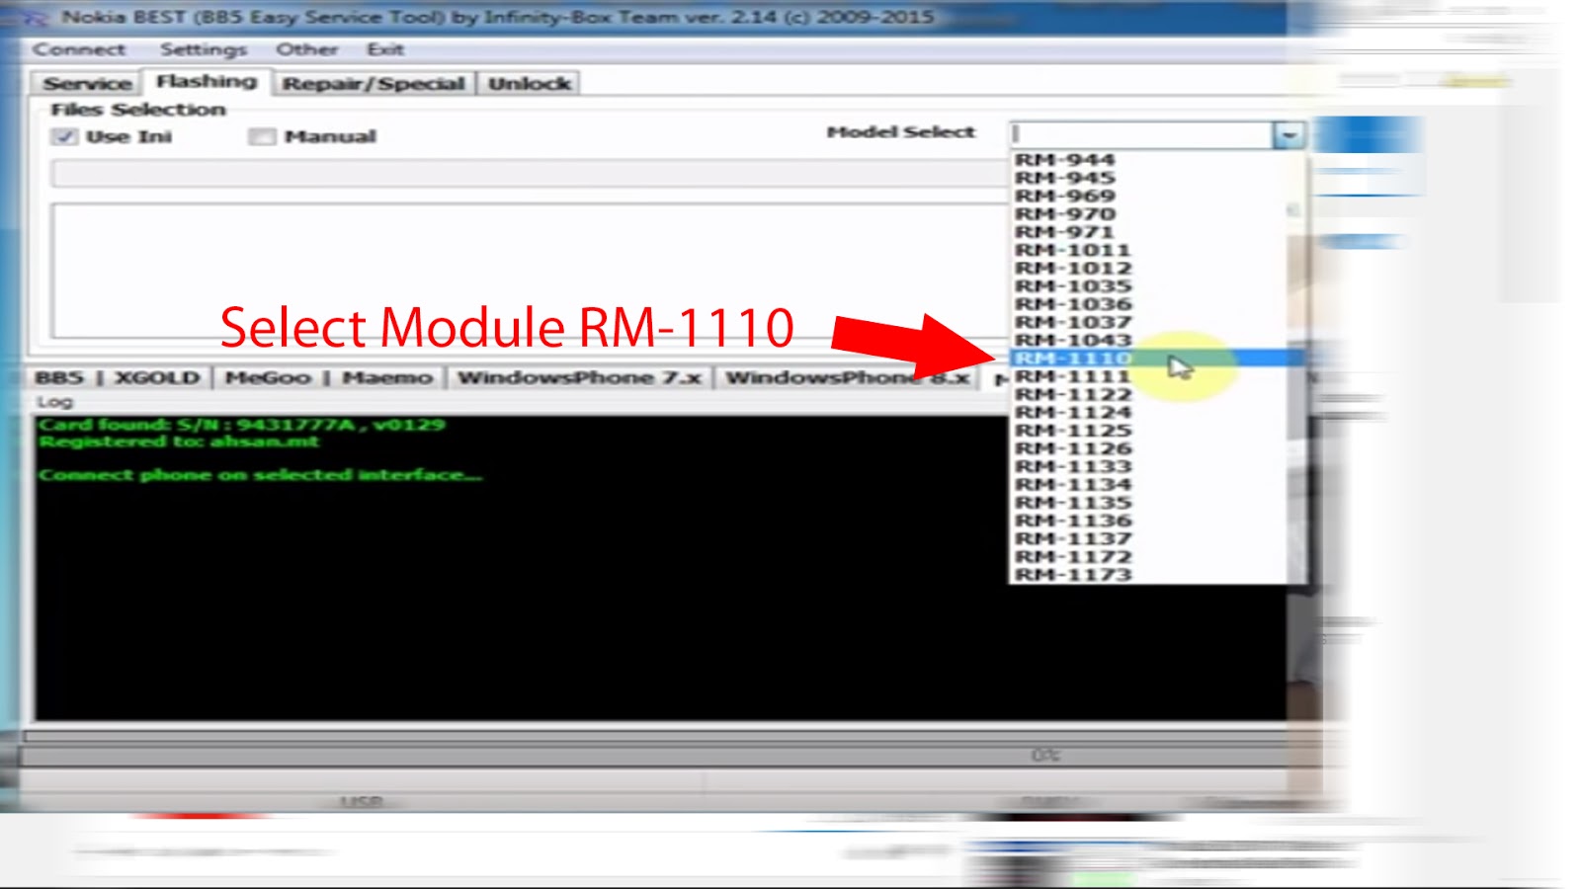
Task: Click the Model Select text field
Action: 1142,134
